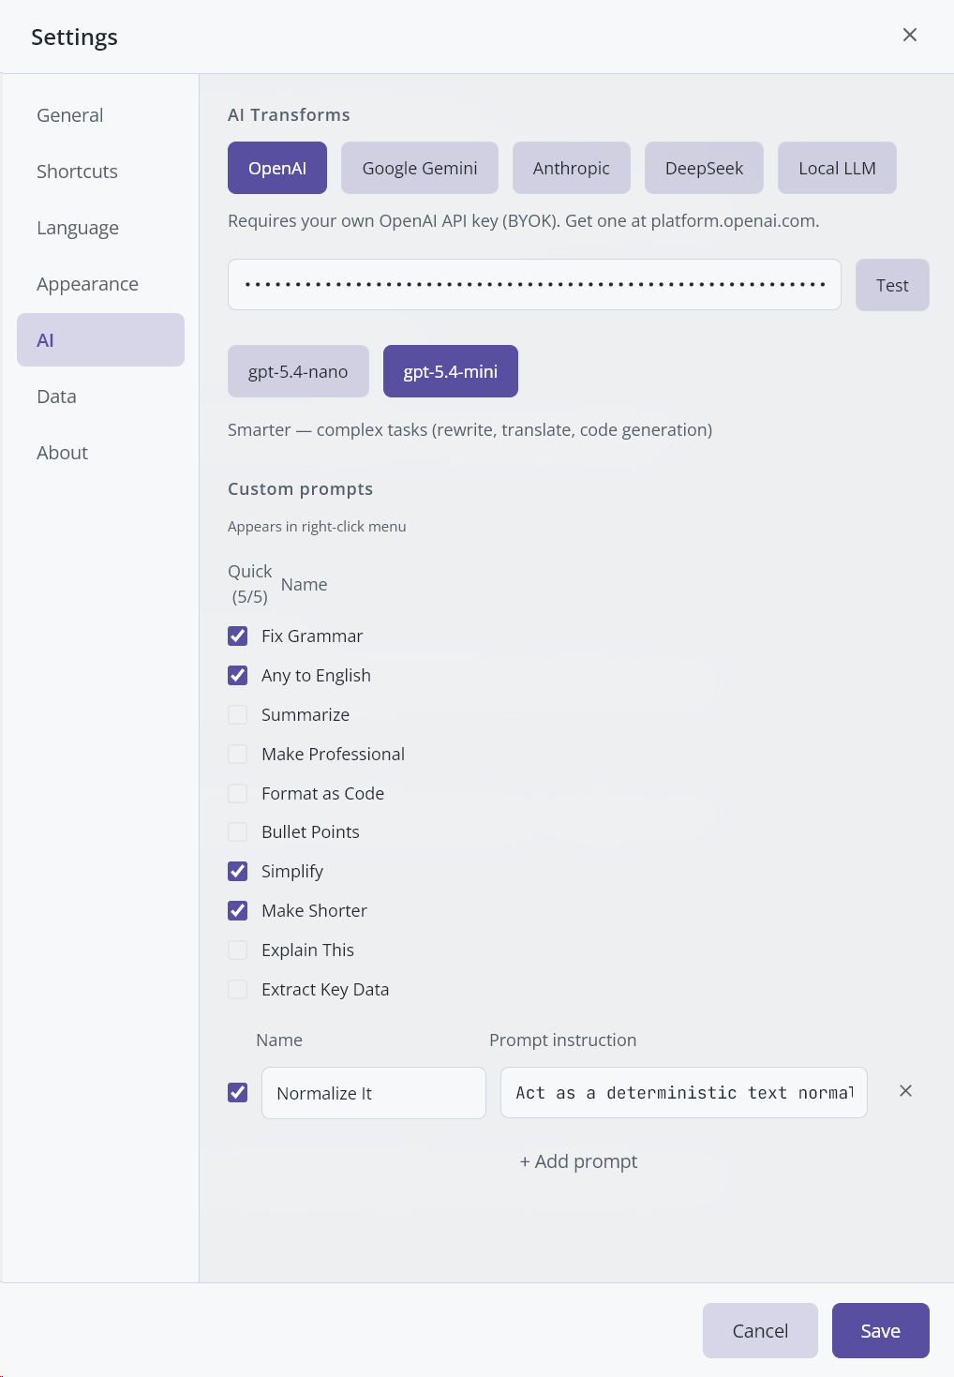The image size is (954, 1377).
Task: Choose the Anthropic provider tab
Action: 571,168
